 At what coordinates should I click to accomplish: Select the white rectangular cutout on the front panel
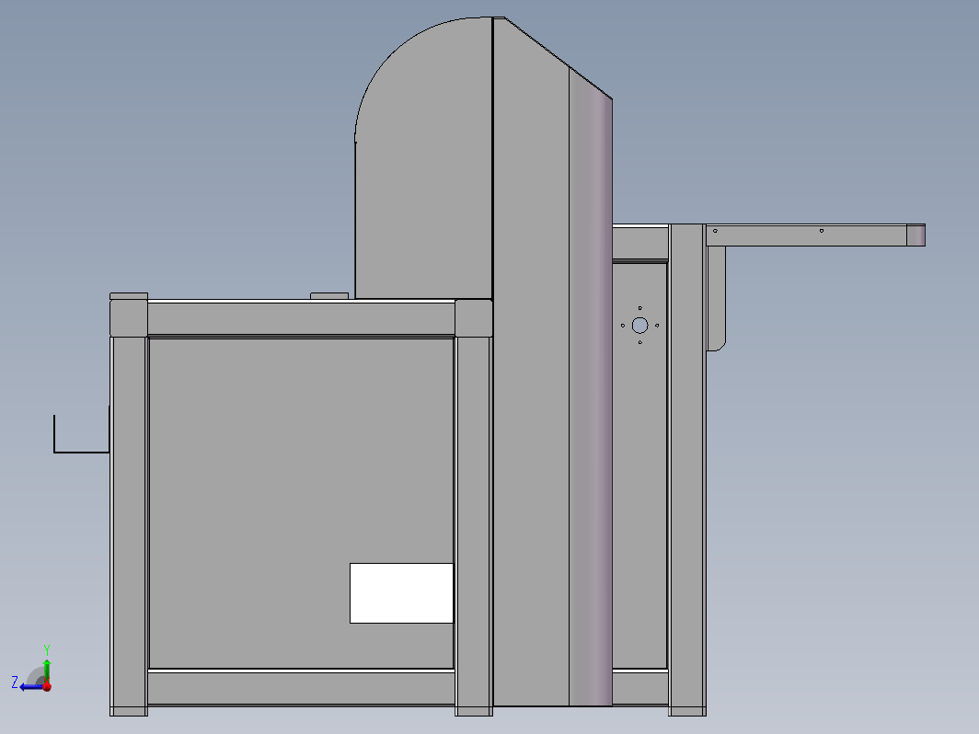tap(401, 593)
